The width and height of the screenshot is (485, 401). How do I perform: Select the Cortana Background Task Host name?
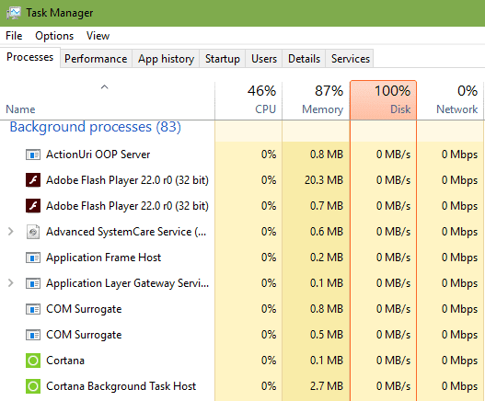click(x=121, y=386)
